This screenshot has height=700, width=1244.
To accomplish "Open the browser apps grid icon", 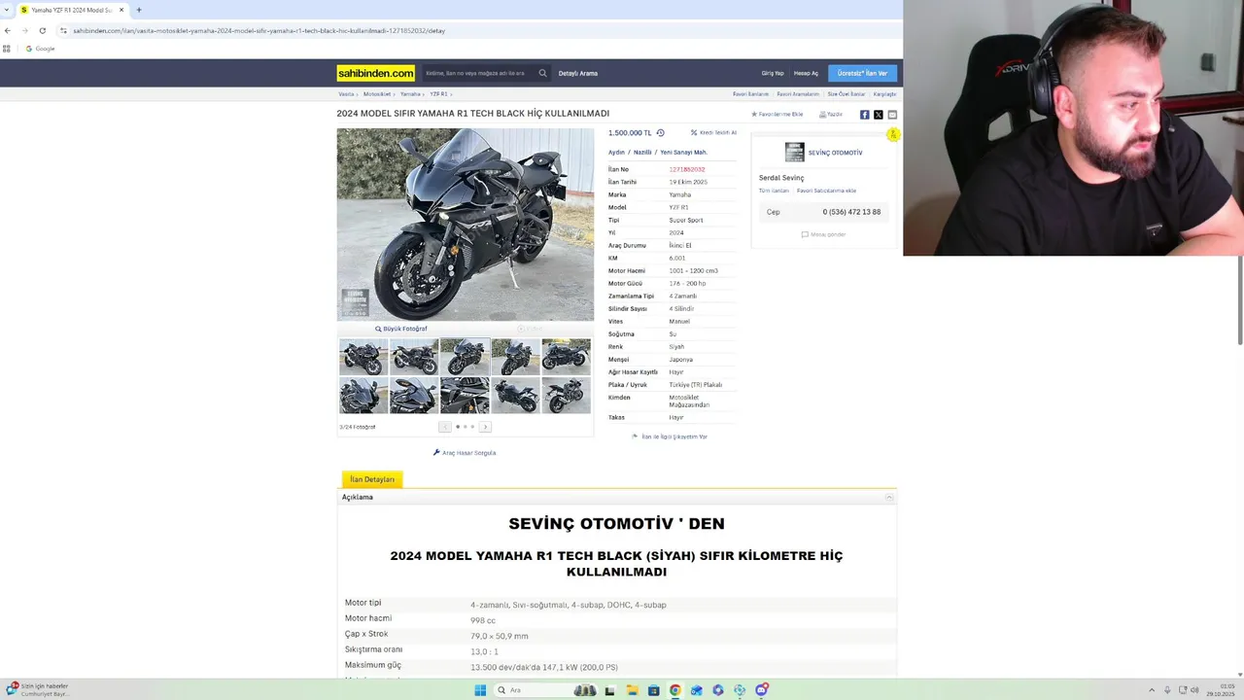I will coord(7,49).
